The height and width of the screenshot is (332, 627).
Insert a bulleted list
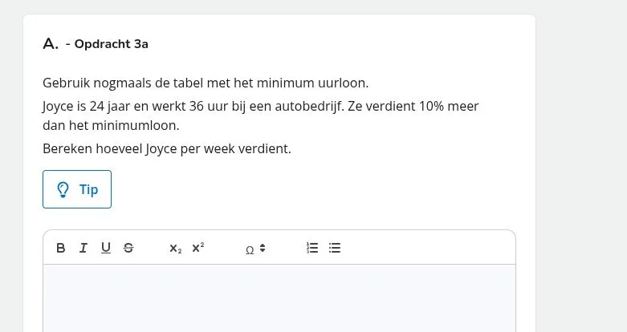[x=335, y=249]
